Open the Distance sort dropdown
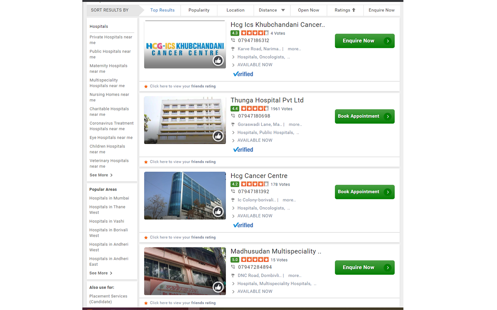497x310 pixels. click(272, 10)
